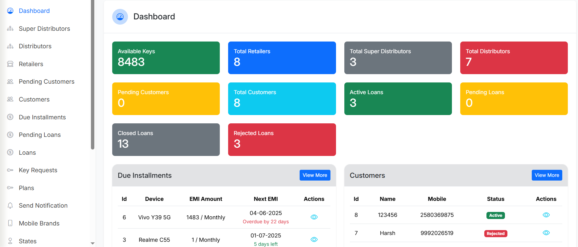The image size is (578, 247).
Task: Open the Total Distributors card
Action: click(x=514, y=58)
